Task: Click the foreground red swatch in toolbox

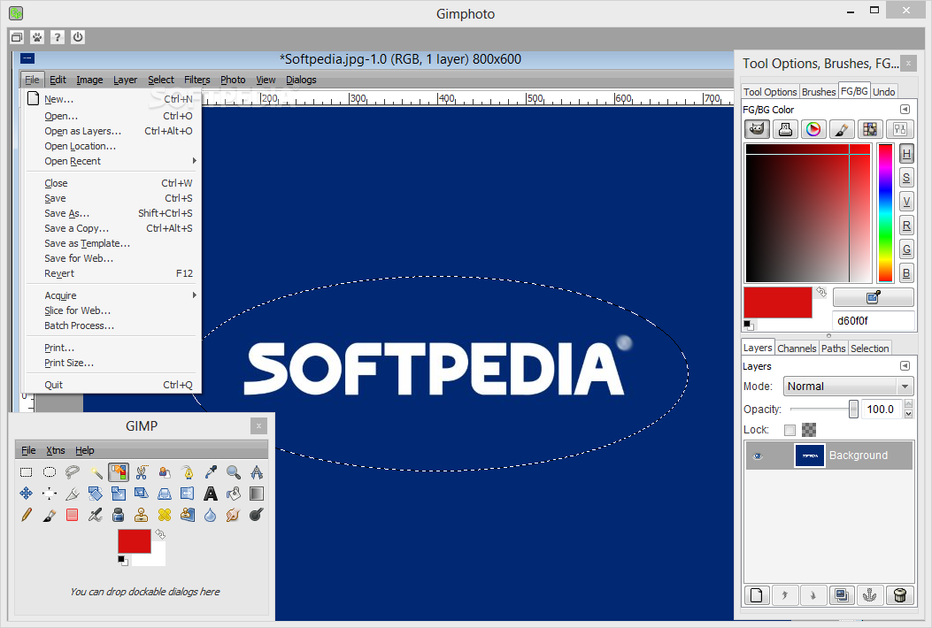Action: 135,541
